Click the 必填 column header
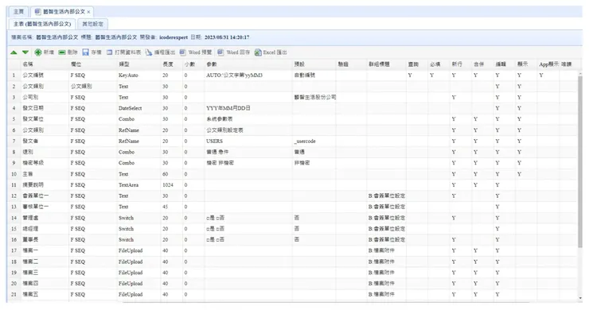This screenshot has width=589, height=310. [x=439, y=64]
